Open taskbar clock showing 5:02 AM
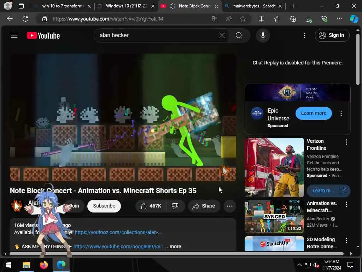 click(332, 265)
